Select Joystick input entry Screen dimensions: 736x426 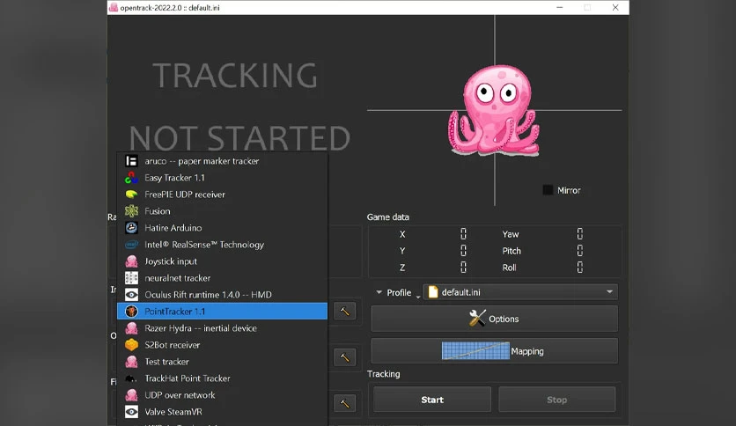click(222, 261)
